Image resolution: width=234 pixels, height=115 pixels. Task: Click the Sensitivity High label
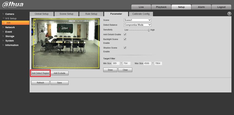(153, 30)
